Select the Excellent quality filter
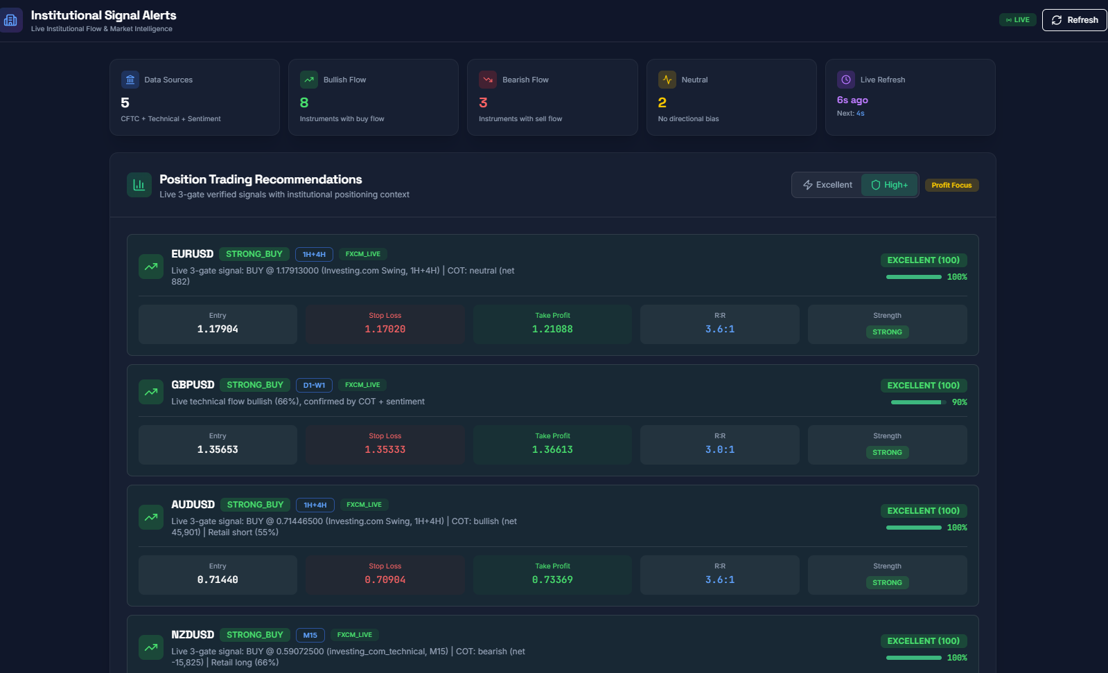 pyautogui.click(x=827, y=185)
